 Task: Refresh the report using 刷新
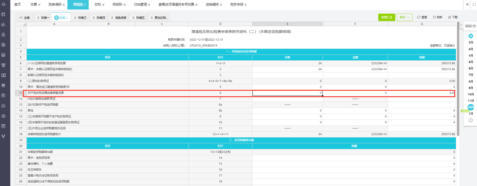[437, 17]
